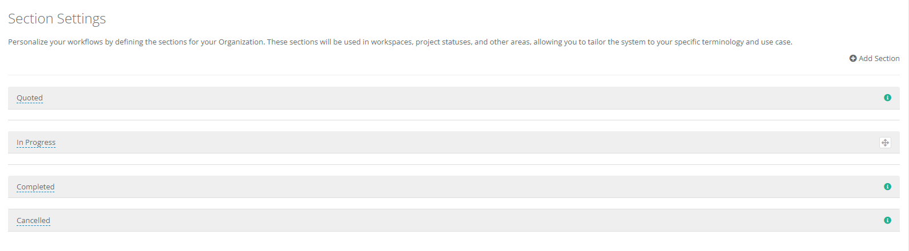Select the middle of the Completed section bar
This screenshot has width=909, height=251.
click(x=453, y=187)
